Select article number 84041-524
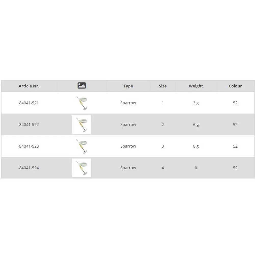Screen dimensions: 255x255 pos(29,168)
